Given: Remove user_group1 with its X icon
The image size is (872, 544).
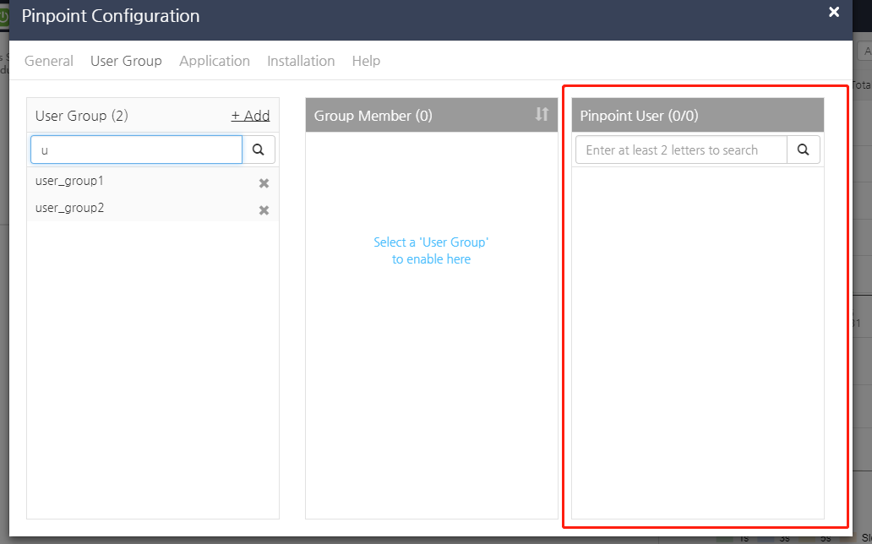Looking at the screenshot, I should [264, 183].
